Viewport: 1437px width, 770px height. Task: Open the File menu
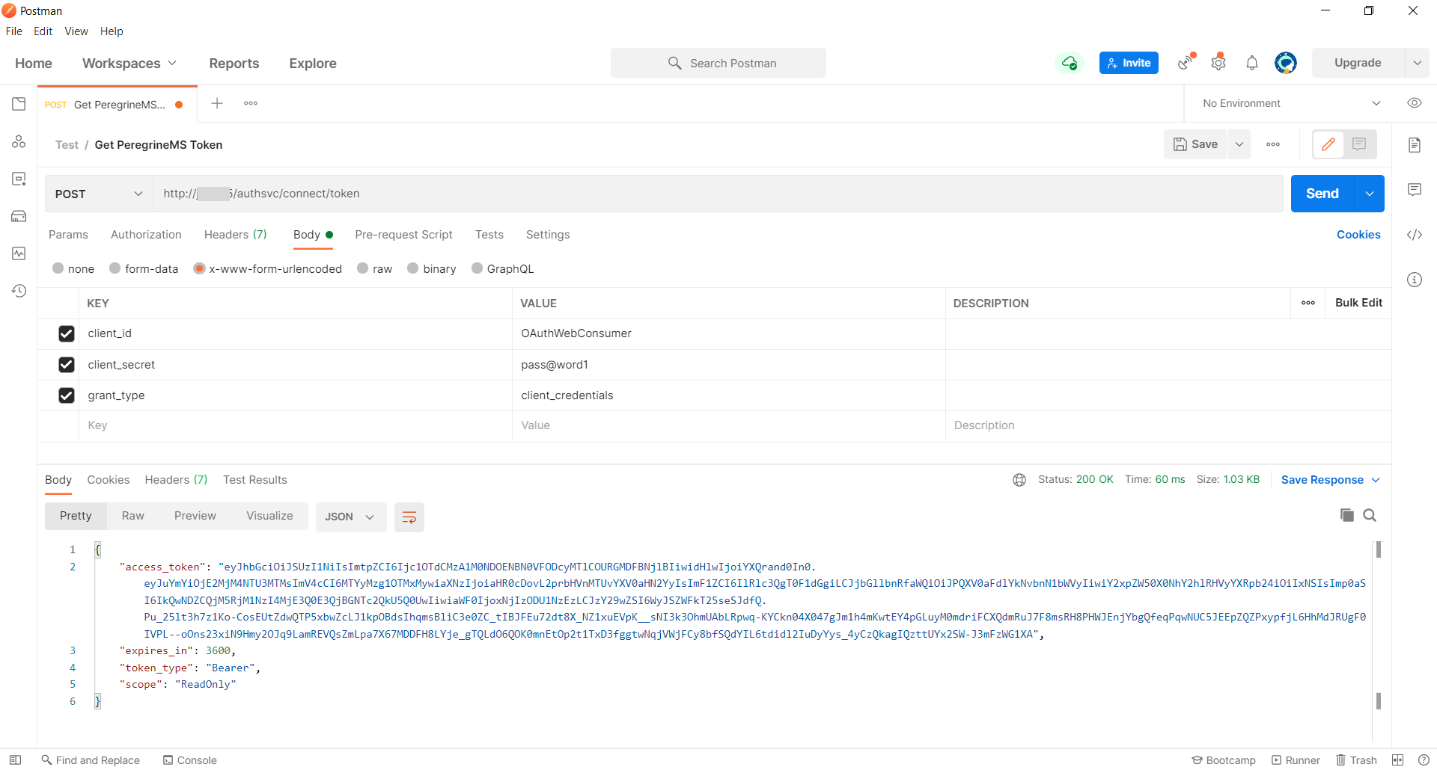tap(14, 31)
